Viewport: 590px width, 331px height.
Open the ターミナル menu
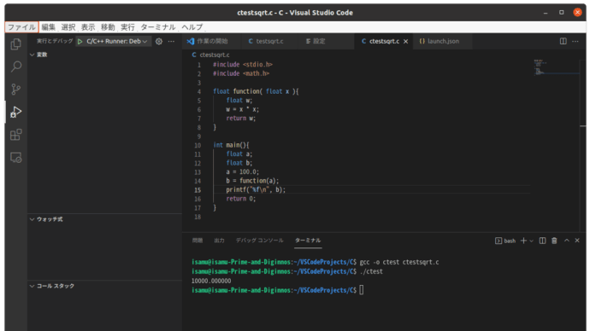point(158,27)
